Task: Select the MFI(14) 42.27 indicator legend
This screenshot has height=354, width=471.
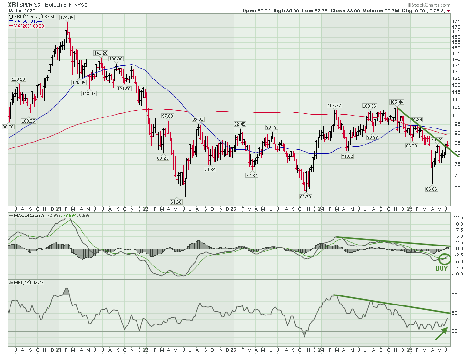Action: (x=27, y=283)
